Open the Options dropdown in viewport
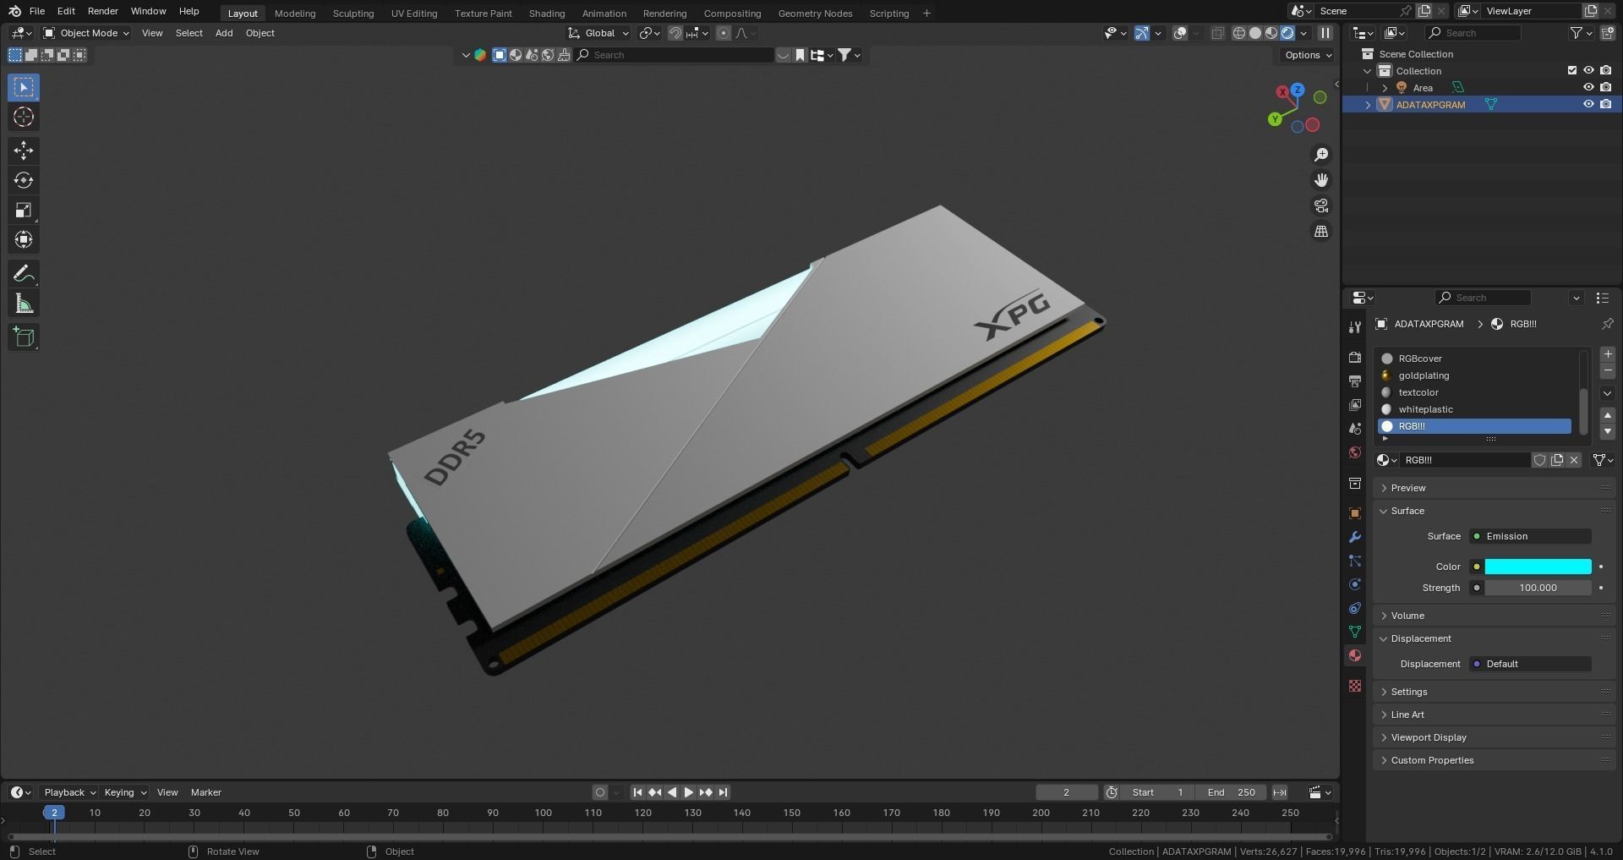Image resolution: width=1623 pixels, height=860 pixels. coord(1308,55)
